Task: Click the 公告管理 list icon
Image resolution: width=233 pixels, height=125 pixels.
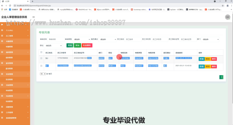Action: (2, 112)
